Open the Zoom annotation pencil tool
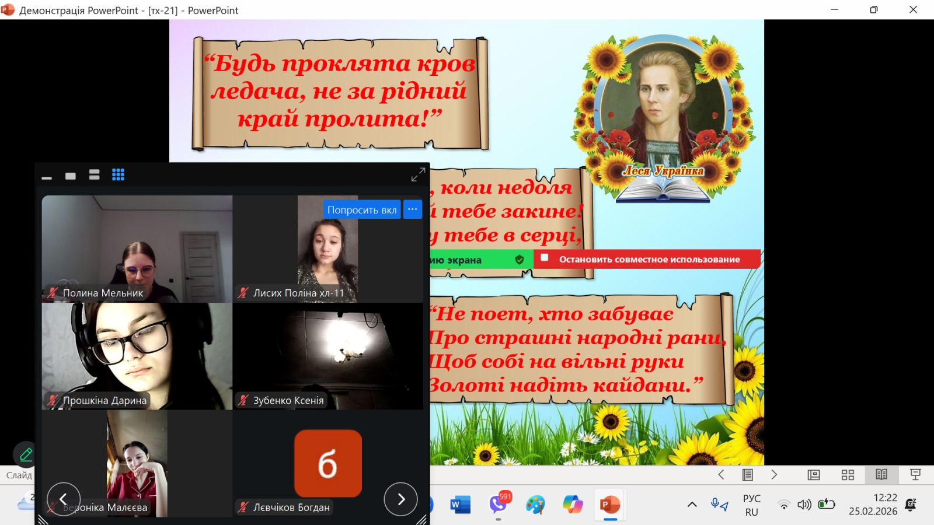Screen dimensions: 934x525 tap(26, 454)
